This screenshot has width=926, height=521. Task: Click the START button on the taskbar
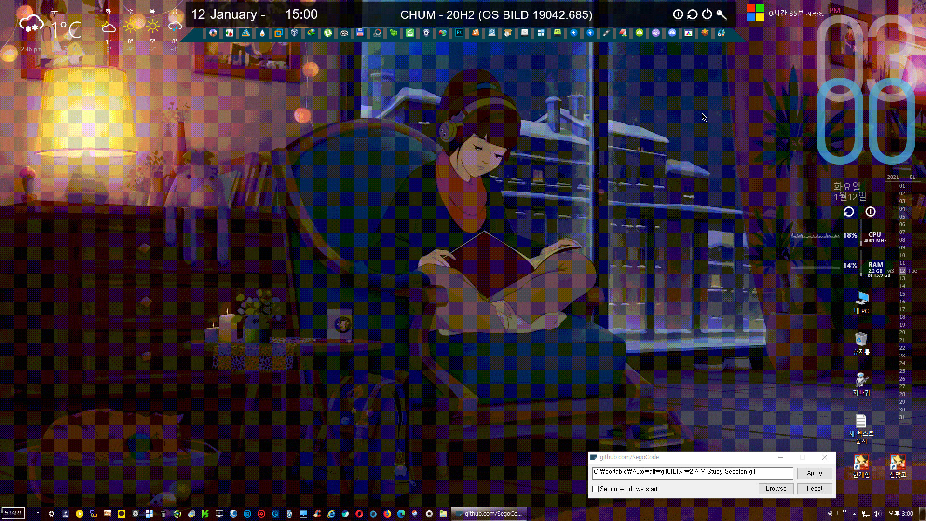click(x=14, y=513)
